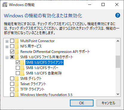Viewport: 124px width, 110px height.
Task: Enable the SMB 1.0/CIFS サーバー checkbox
Action: pyautogui.click(x=18, y=68)
